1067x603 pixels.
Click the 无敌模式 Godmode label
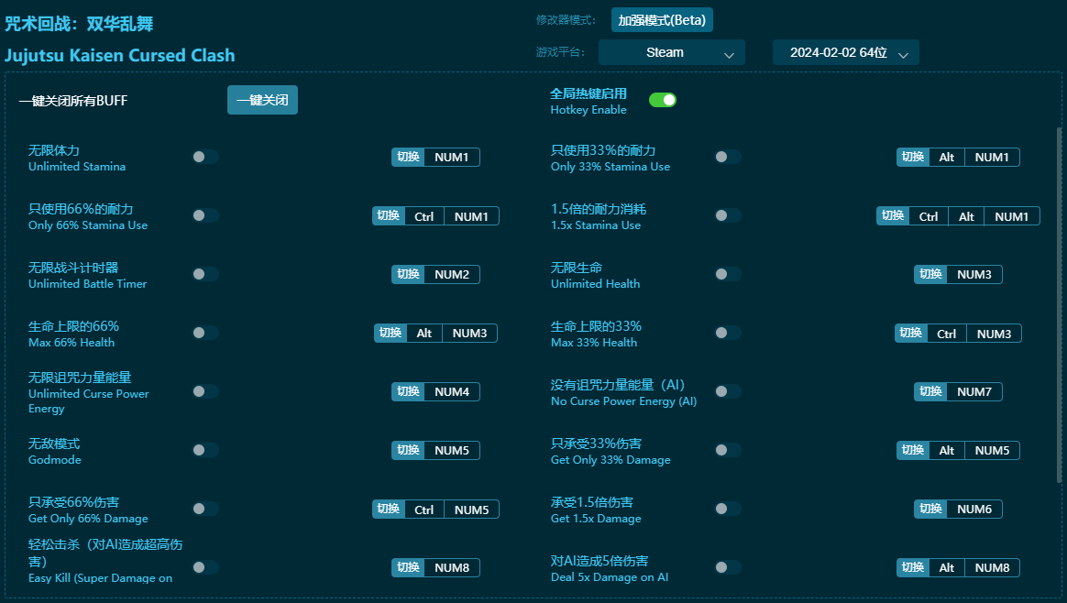click(x=54, y=451)
